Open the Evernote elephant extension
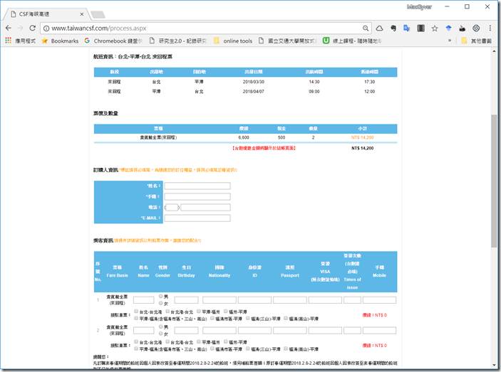Image resolution: width=501 pixels, height=372 pixels. click(x=393, y=28)
